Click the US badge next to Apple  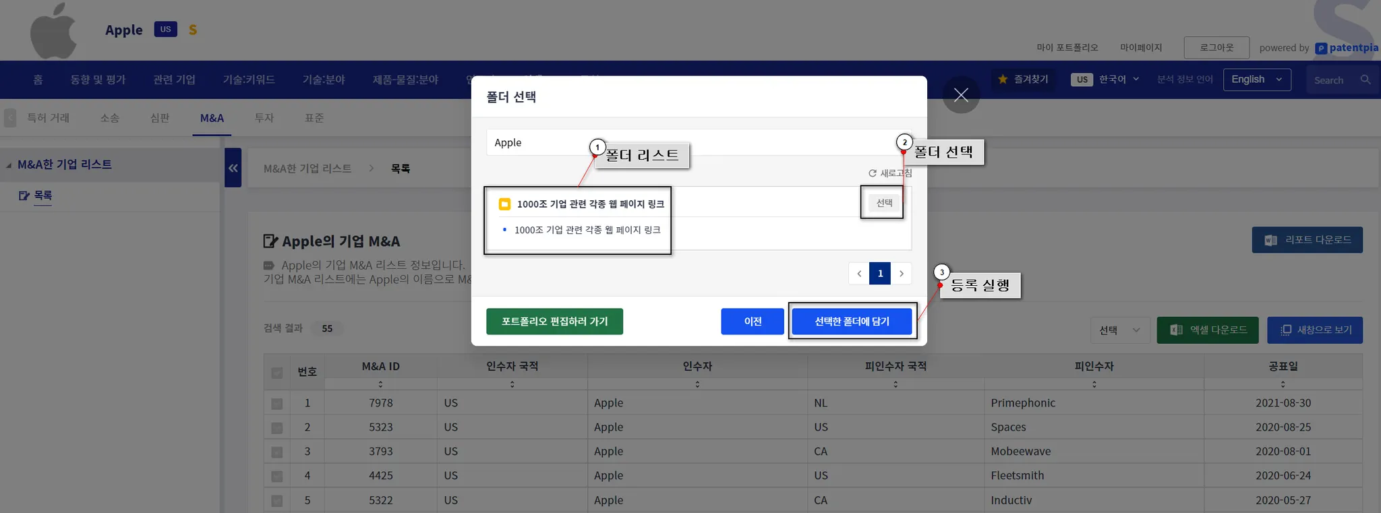coord(165,29)
